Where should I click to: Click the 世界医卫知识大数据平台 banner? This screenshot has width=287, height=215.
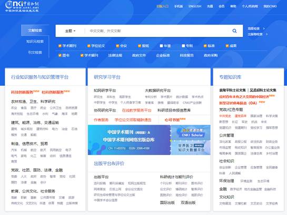coord(191,148)
